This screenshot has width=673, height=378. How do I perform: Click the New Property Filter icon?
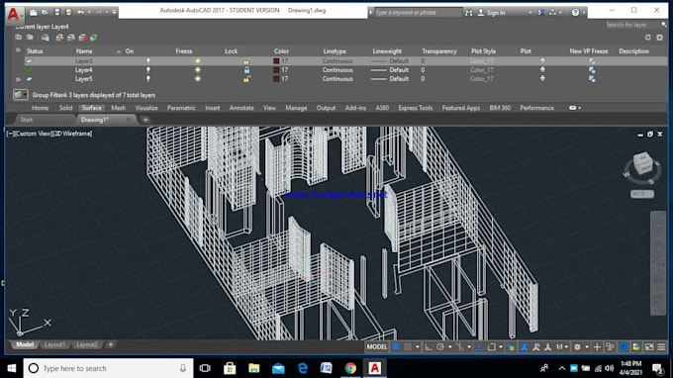[x=18, y=38]
